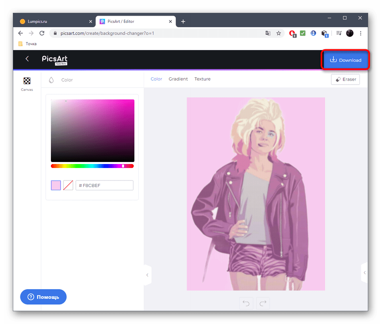Click the pink current color swatch
Image resolution: width=381 pixels, height=324 pixels.
56,185
